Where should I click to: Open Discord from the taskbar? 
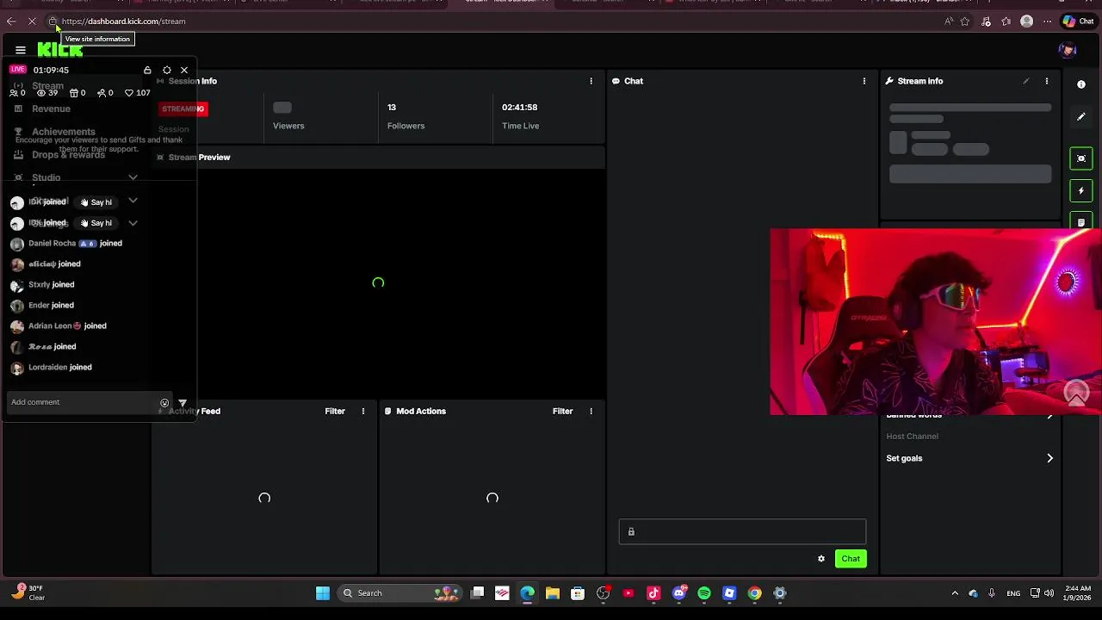pos(679,592)
